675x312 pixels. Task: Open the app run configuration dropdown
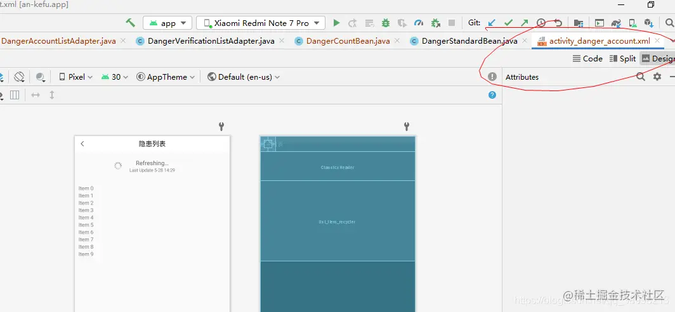tap(167, 23)
